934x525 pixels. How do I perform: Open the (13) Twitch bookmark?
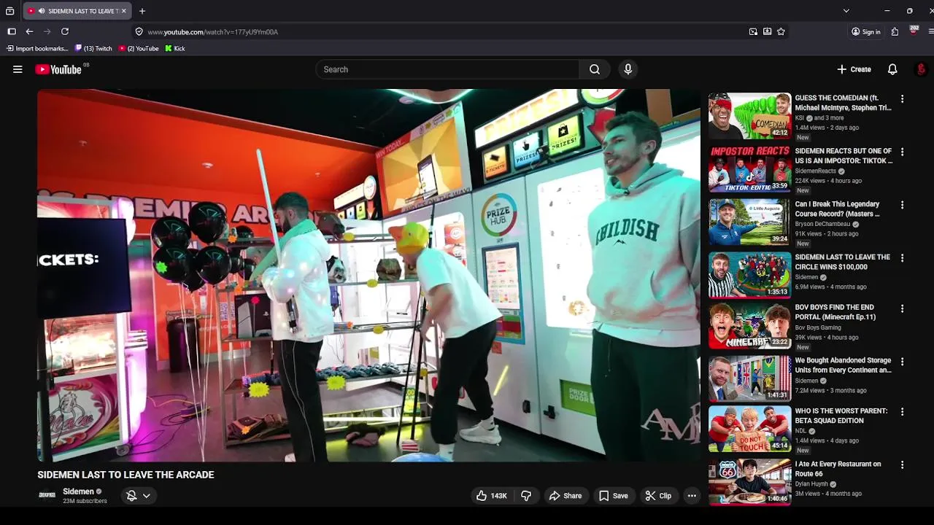tap(93, 48)
